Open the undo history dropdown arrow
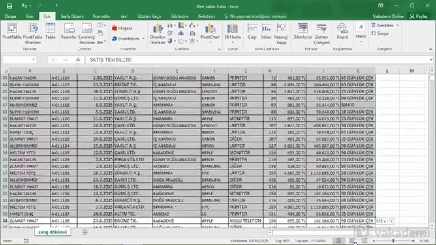Image resolution: width=436 pixels, height=245 pixels. point(30,6)
